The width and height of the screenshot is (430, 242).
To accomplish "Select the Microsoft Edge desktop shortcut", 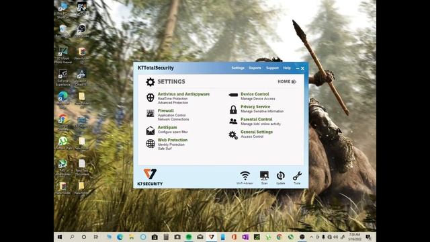I will tap(62, 99).
